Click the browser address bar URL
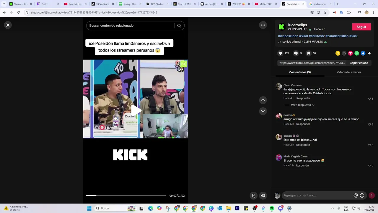 click(94, 12)
